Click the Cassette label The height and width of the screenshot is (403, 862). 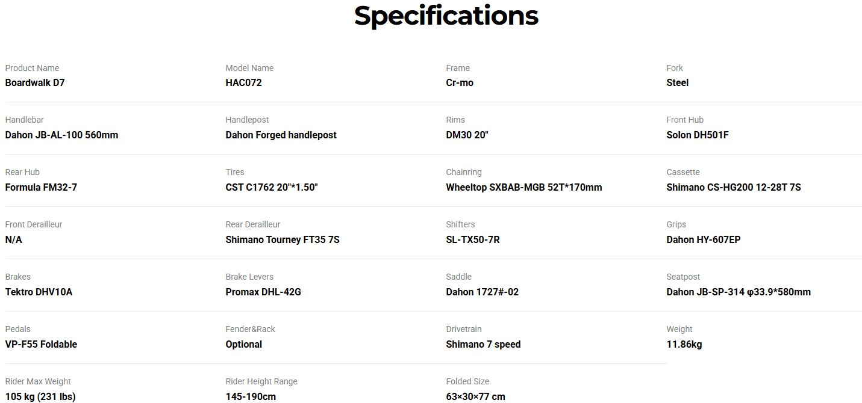(x=683, y=172)
